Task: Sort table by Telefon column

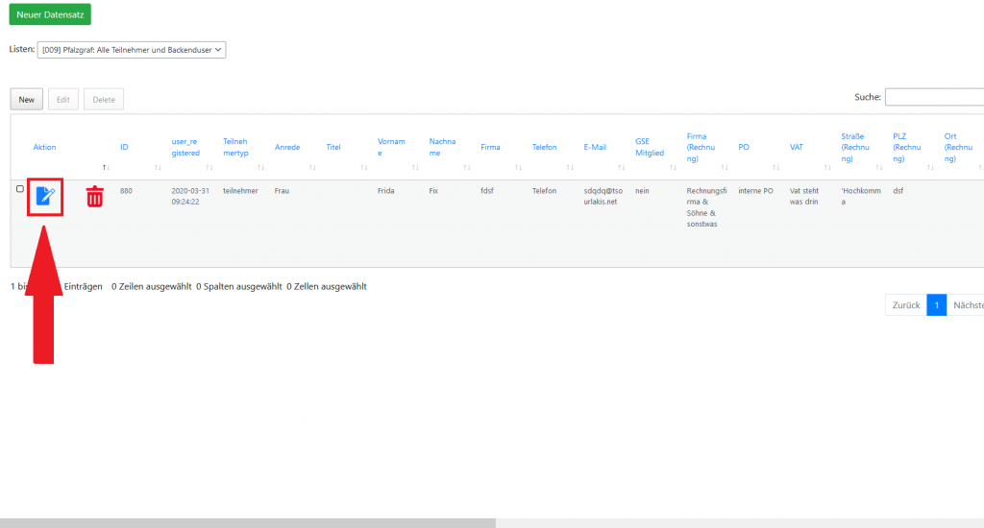Action: click(544, 147)
